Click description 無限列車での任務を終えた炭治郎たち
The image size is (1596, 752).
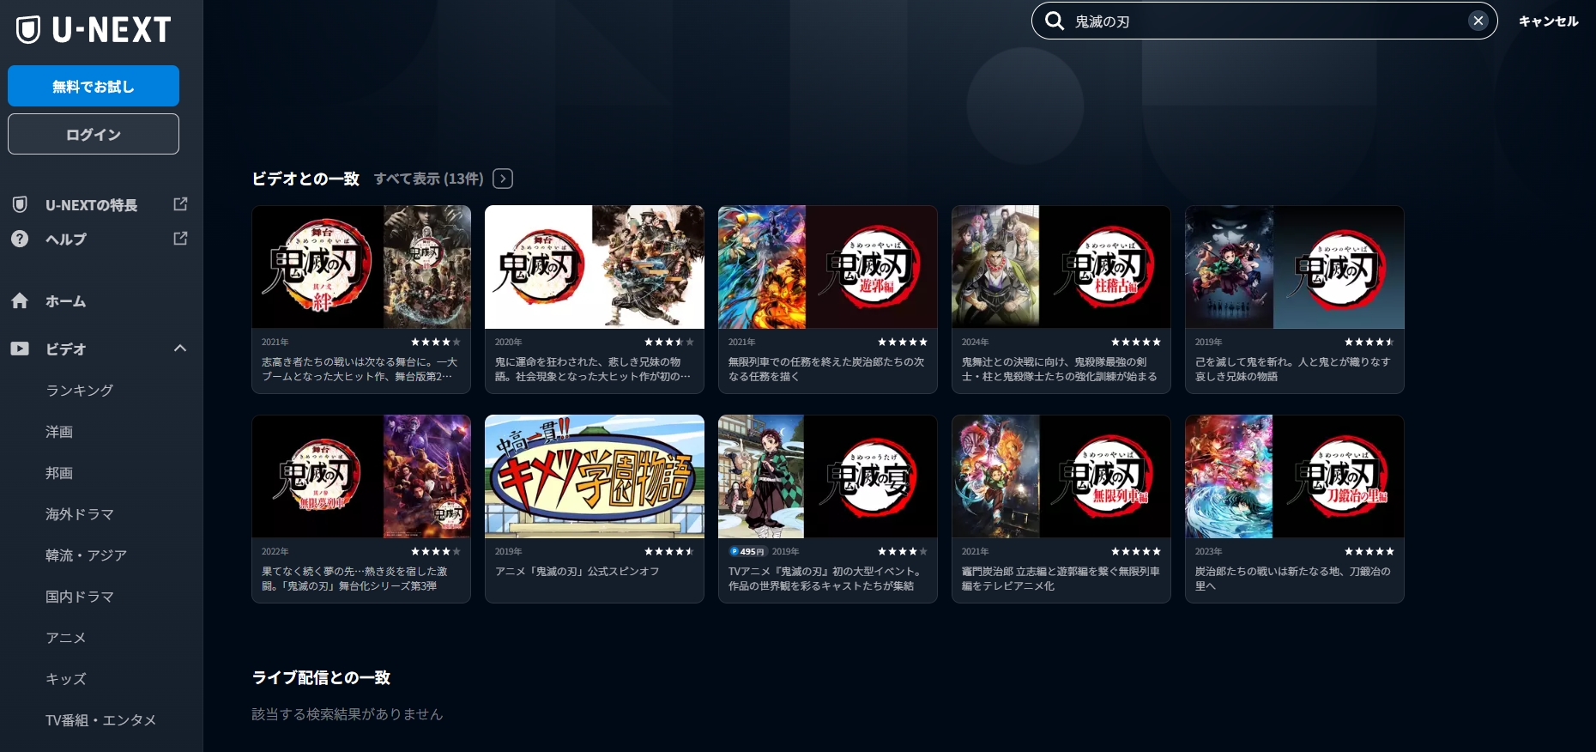[x=826, y=369]
